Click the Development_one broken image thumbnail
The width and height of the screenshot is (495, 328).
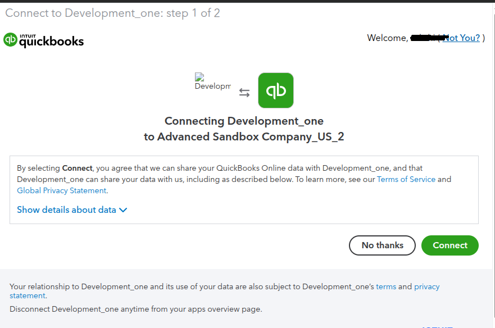click(x=212, y=82)
